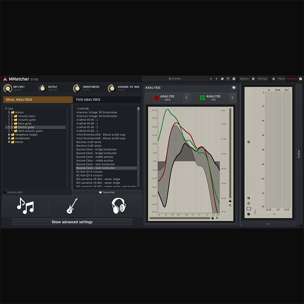Open the Menu button in top bar
The image size is (304, 304).
(x=281, y=79)
